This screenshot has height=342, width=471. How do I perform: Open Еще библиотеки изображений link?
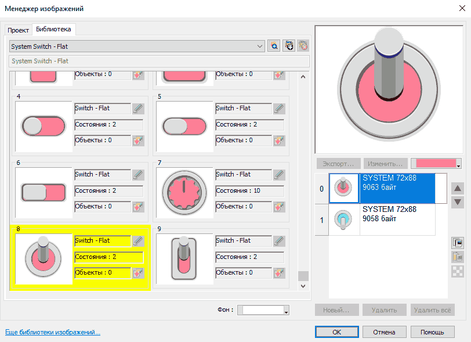pos(53,332)
